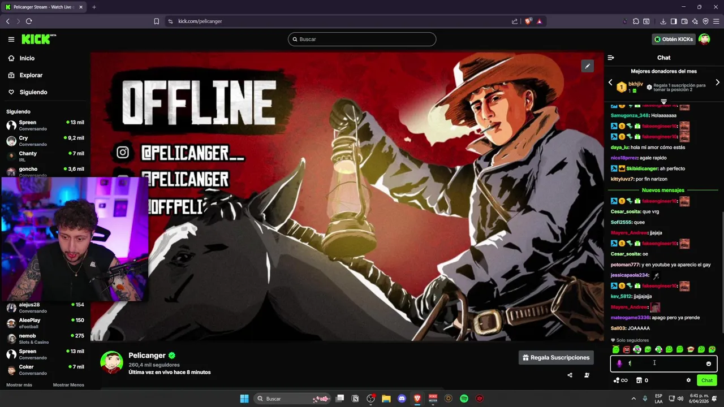This screenshot has width=724, height=407.
Task: Select the Pelicanger Stream browser tab
Action: point(44,7)
